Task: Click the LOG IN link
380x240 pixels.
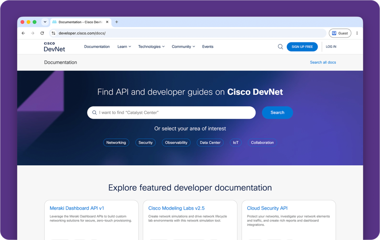Action: pos(331,47)
